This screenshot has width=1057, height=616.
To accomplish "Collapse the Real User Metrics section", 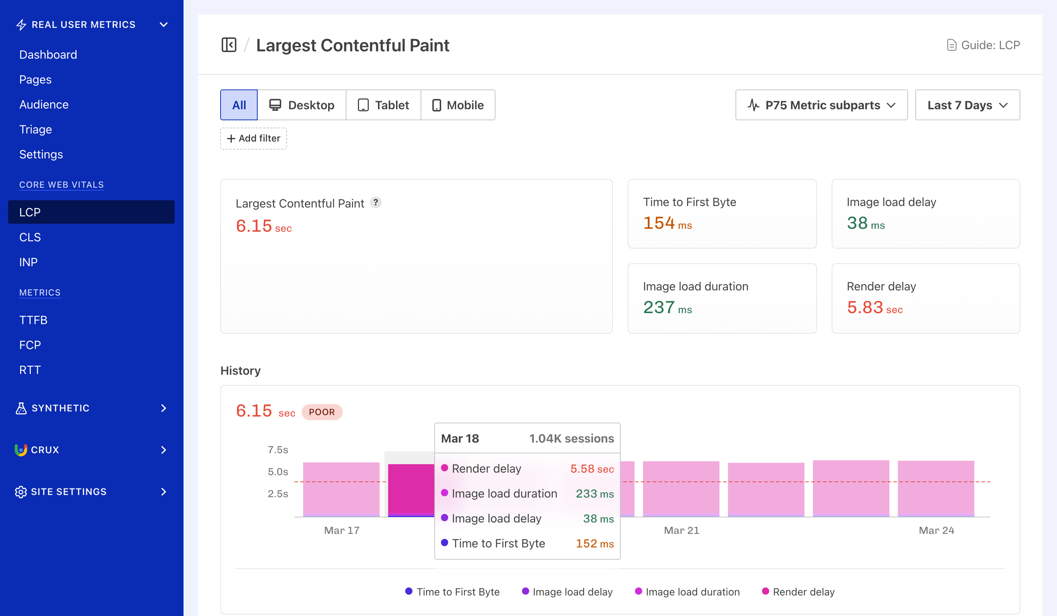I will [x=164, y=24].
